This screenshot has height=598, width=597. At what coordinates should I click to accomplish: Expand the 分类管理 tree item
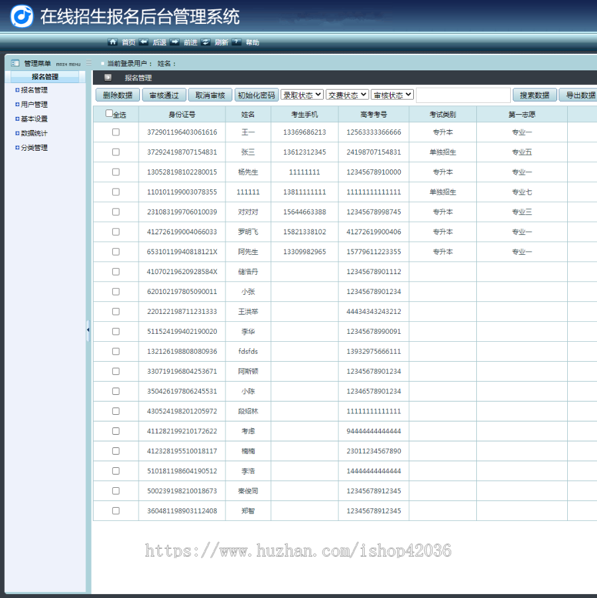17,147
